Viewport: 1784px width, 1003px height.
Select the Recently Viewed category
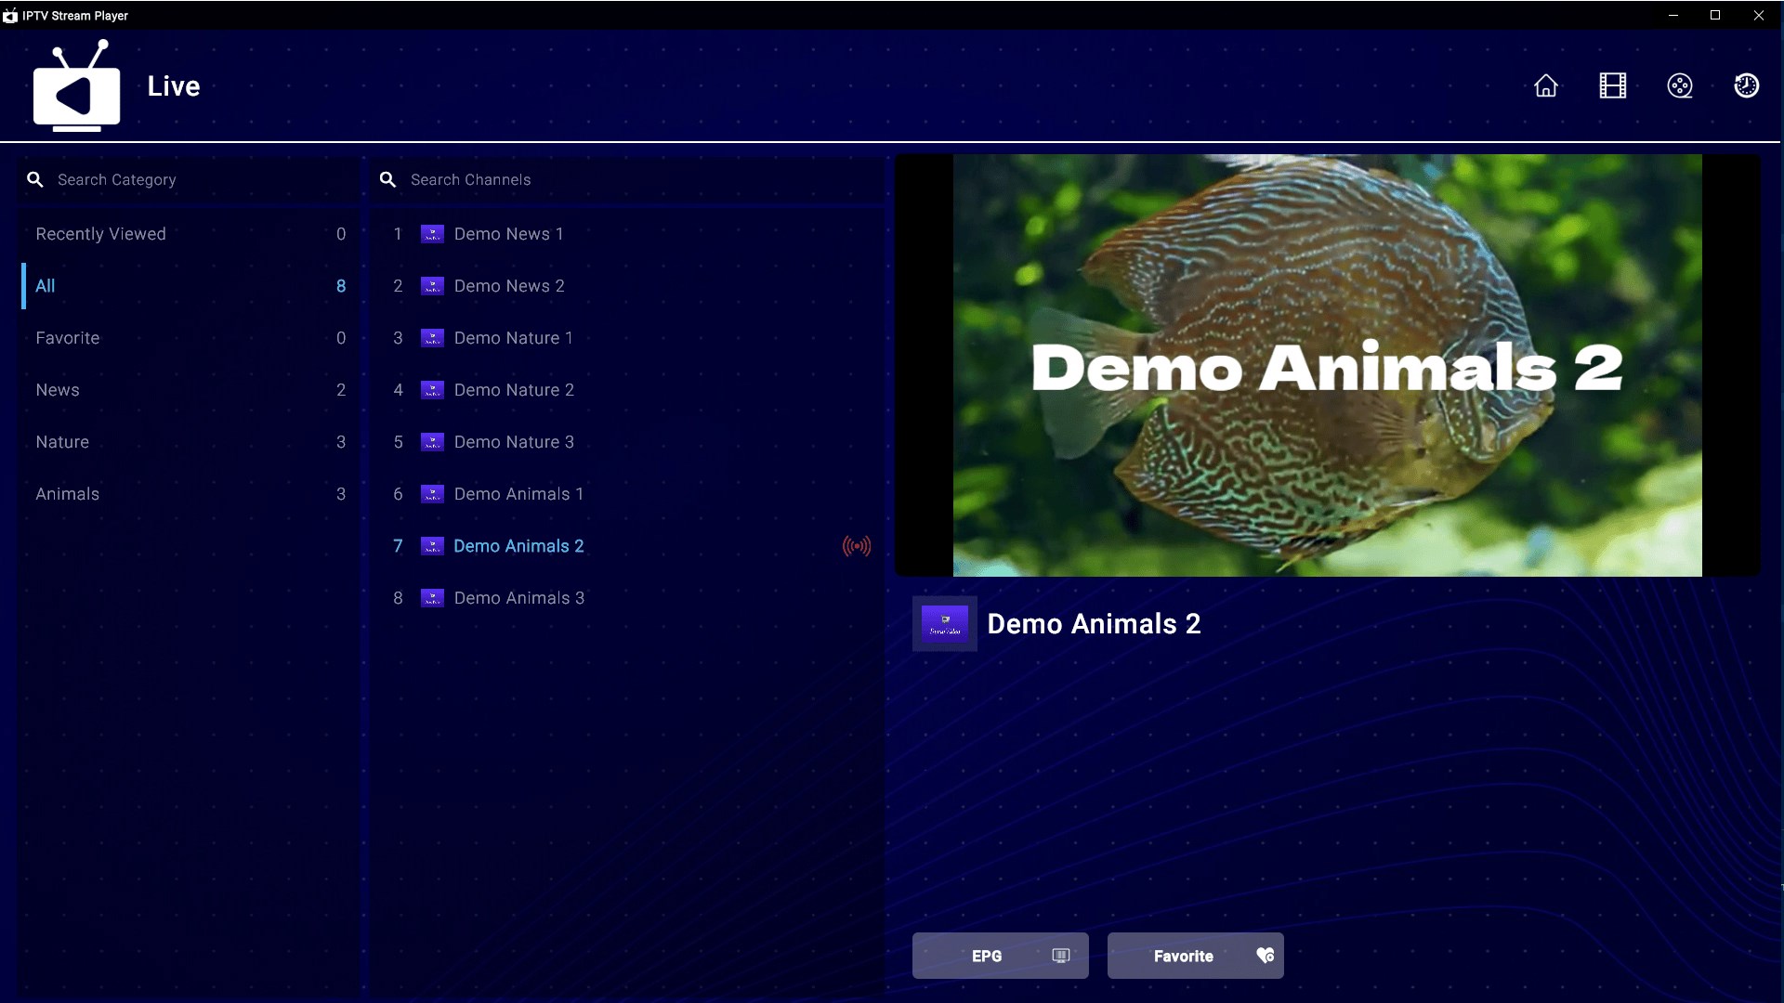100,234
